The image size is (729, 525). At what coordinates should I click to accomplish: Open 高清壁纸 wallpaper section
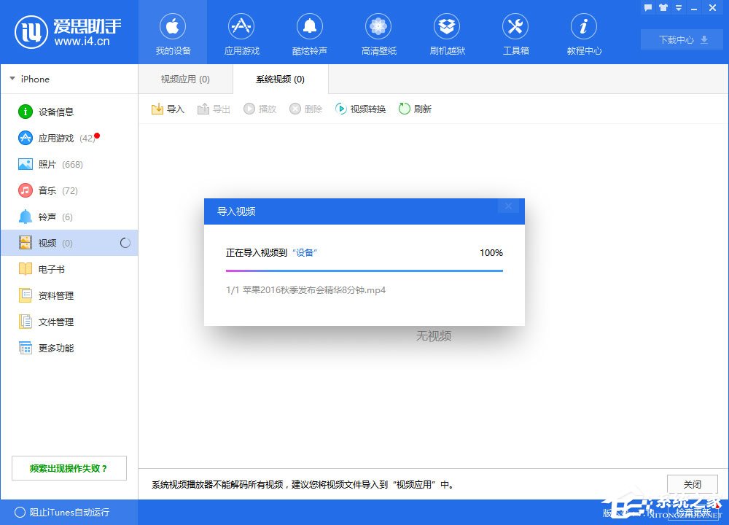377,34
